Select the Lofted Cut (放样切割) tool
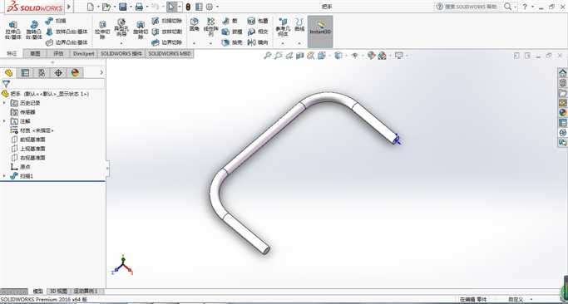This screenshot has width=568, height=304. [x=167, y=32]
